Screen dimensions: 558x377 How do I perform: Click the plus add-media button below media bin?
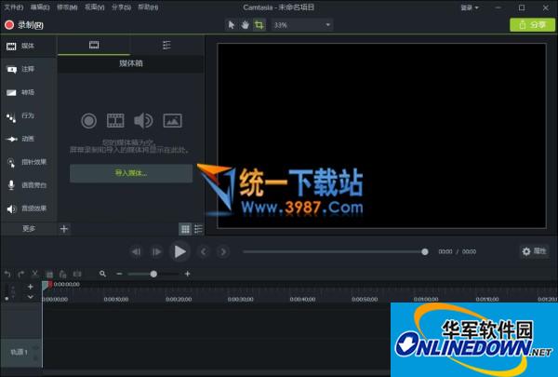pos(64,229)
